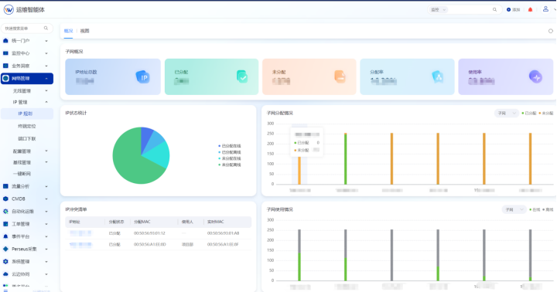The image size is (557, 292).
Task: Select the IP 规划 menu item
Action: point(27,114)
